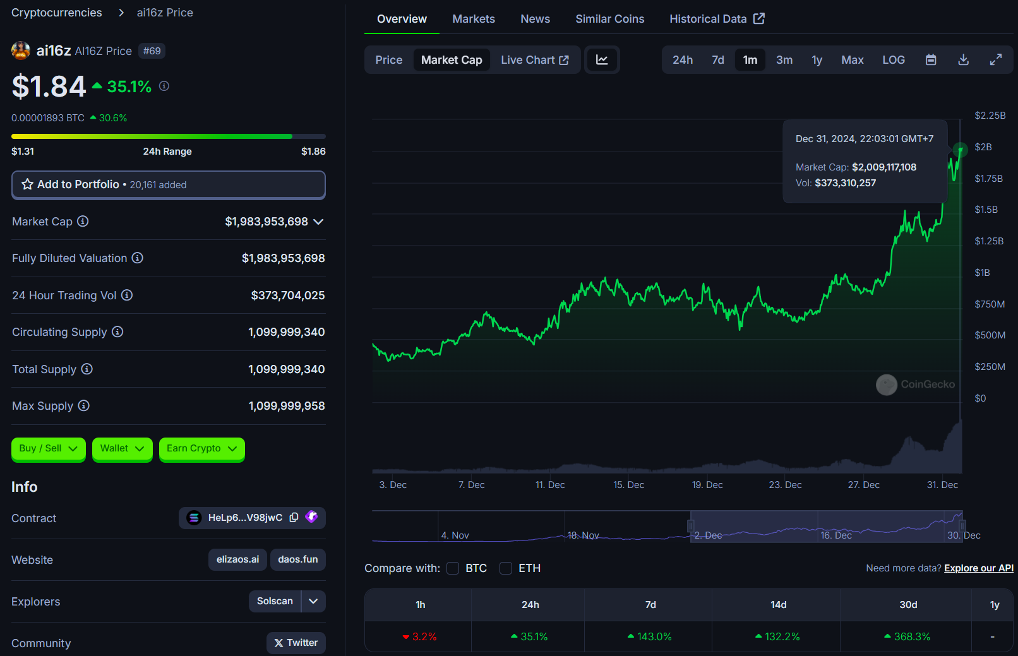Open Circulating Supply info icon
This screenshot has width=1018, height=656.
[x=117, y=331]
